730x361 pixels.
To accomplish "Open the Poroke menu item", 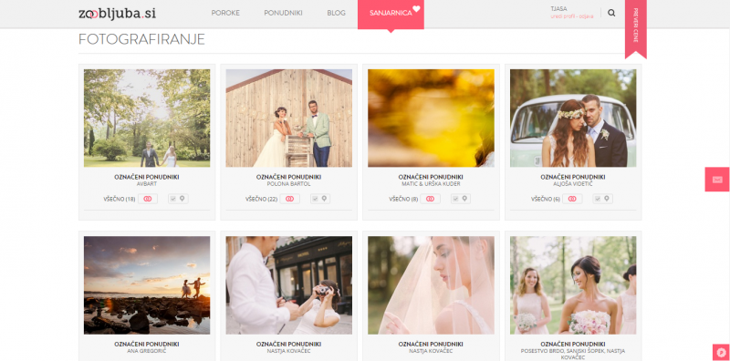I will tap(225, 13).
